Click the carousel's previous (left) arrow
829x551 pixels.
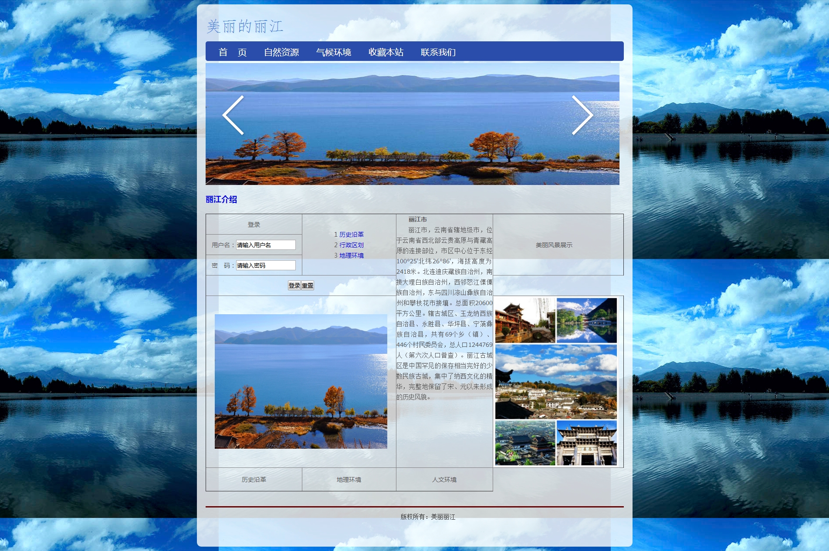(x=233, y=115)
